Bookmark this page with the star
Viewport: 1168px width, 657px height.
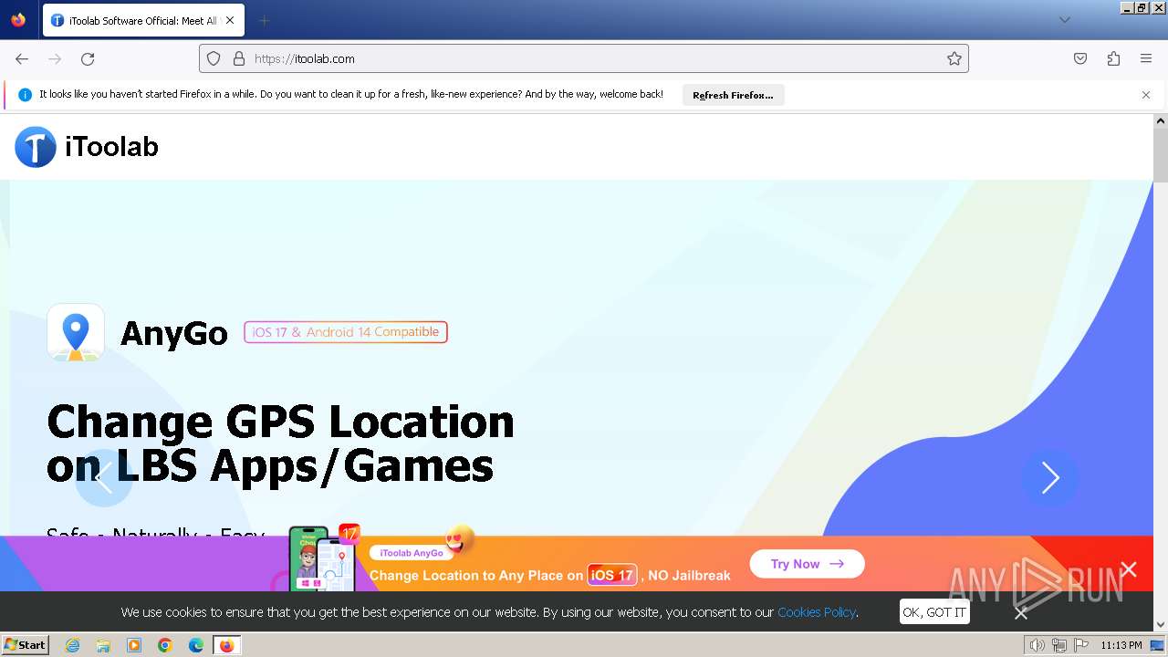[954, 58]
